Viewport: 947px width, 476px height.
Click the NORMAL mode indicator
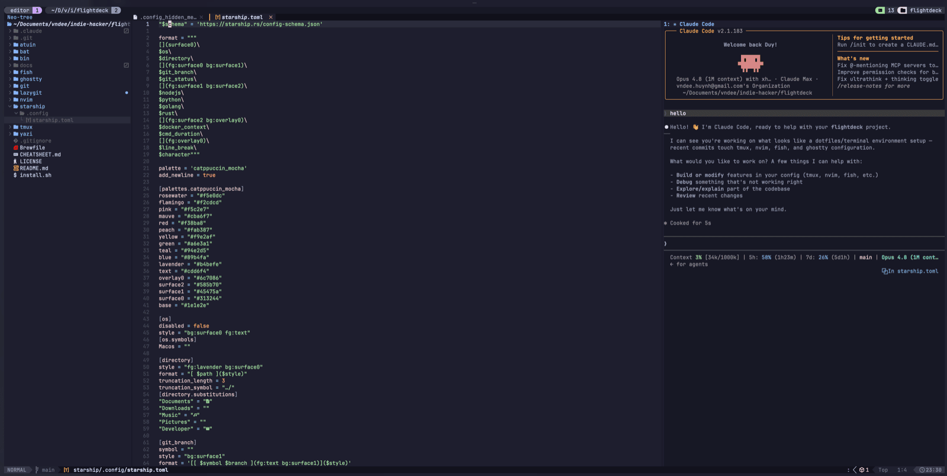point(17,470)
